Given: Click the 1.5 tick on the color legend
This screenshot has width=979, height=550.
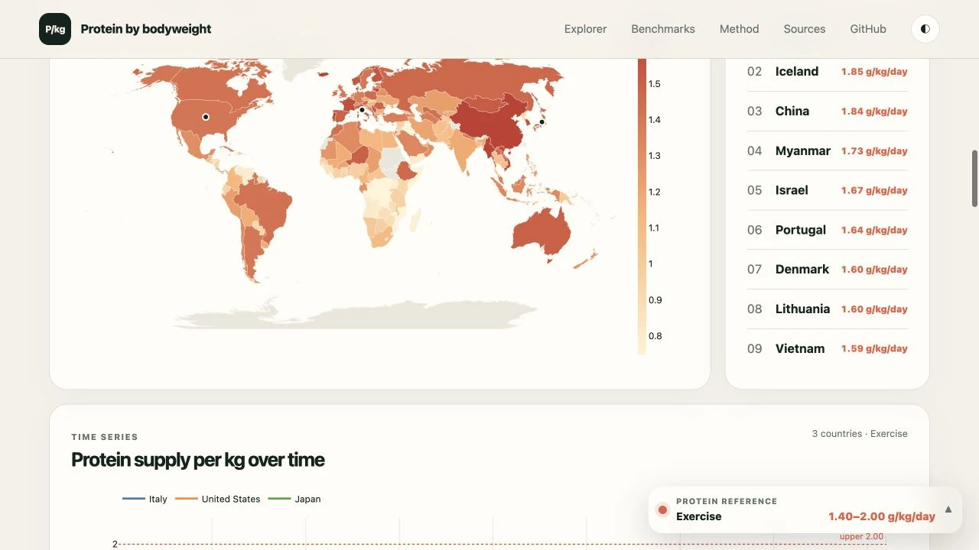Looking at the screenshot, I should point(655,84).
